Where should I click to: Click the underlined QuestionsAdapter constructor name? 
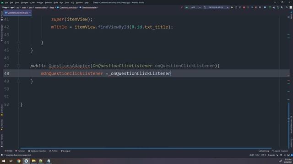coord(69,66)
